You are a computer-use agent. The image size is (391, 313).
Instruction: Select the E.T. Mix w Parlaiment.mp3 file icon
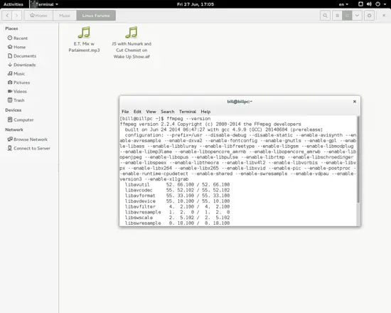(x=84, y=33)
